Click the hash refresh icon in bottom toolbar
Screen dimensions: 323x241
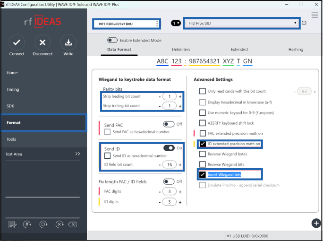click(27, 224)
